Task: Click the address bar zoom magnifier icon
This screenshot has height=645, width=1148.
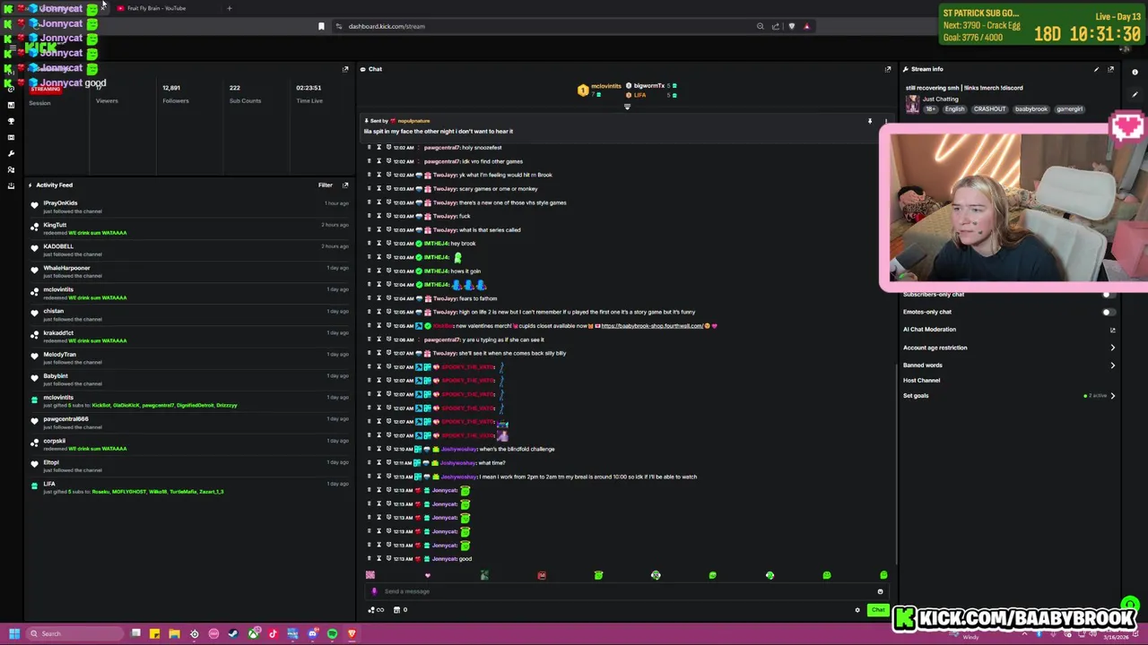Action: 761,26
